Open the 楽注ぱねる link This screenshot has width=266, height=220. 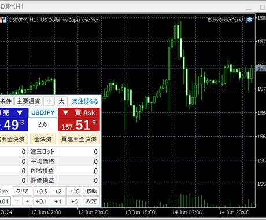tap(85, 101)
